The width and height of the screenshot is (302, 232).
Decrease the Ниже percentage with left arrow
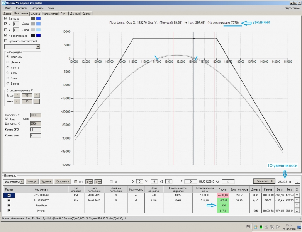pyautogui.click(x=17, y=101)
